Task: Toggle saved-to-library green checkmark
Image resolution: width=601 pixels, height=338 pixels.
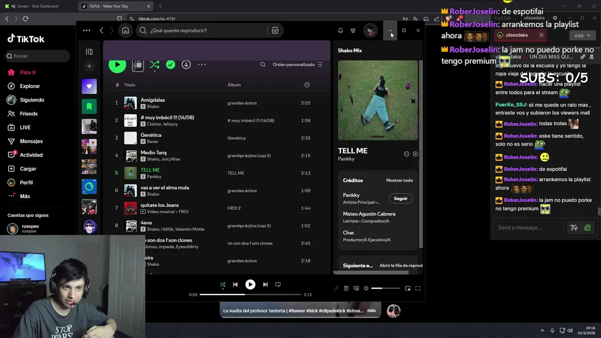Action: [170, 65]
